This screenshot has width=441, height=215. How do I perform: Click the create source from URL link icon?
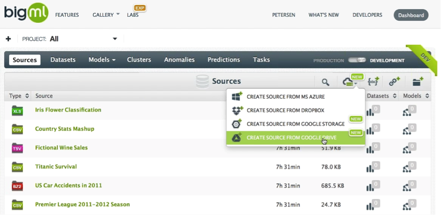pyautogui.click(x=394, y=82)
